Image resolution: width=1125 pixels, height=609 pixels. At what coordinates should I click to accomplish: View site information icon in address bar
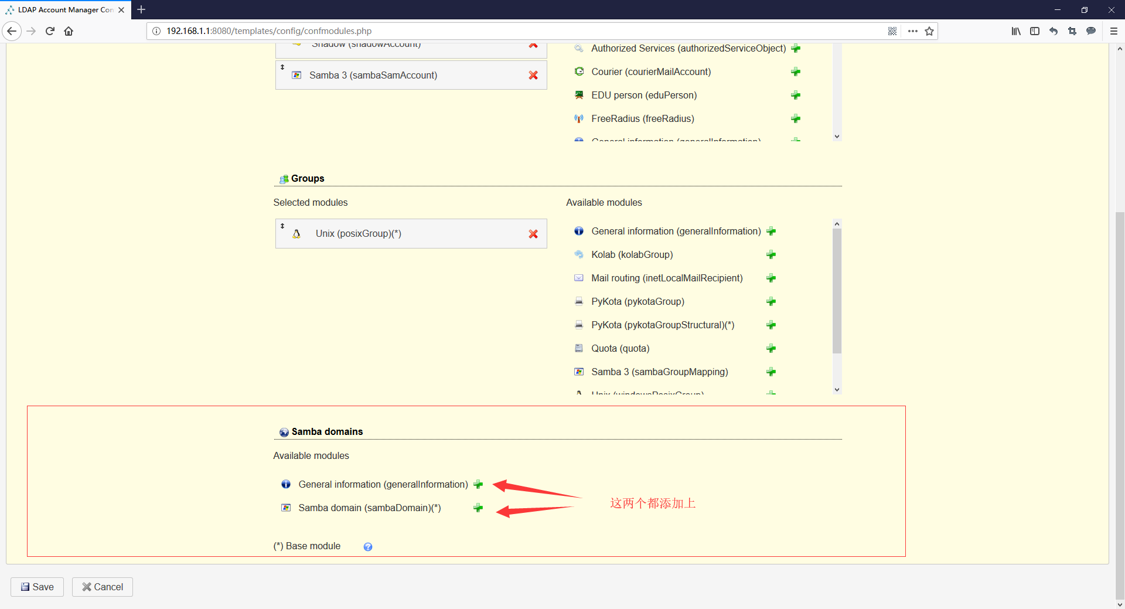(156, 31)
